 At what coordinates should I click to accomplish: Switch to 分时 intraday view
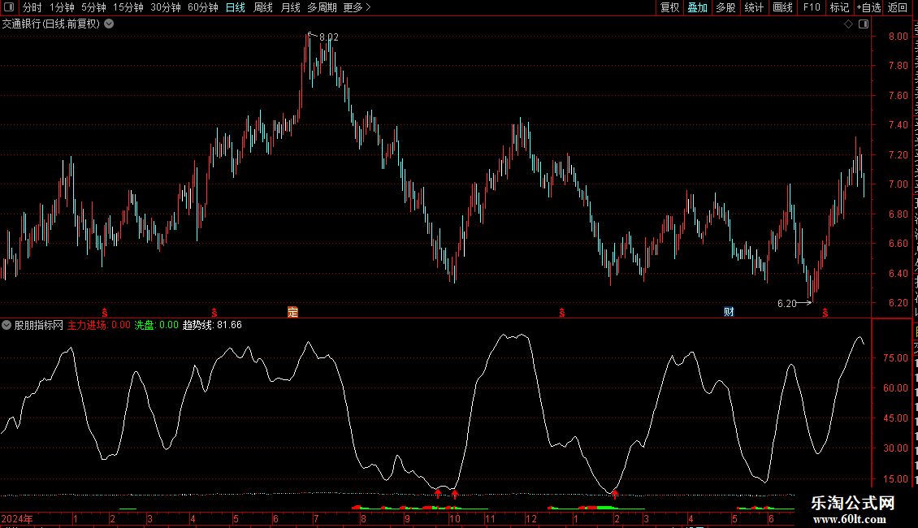[x=32, y=7]
